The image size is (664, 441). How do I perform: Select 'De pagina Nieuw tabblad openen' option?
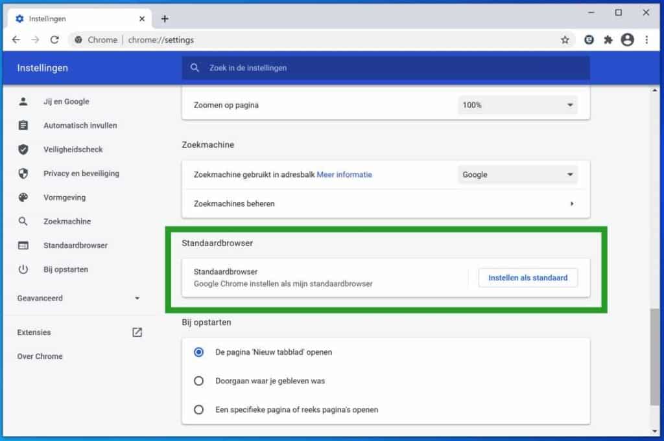[199, 352]
